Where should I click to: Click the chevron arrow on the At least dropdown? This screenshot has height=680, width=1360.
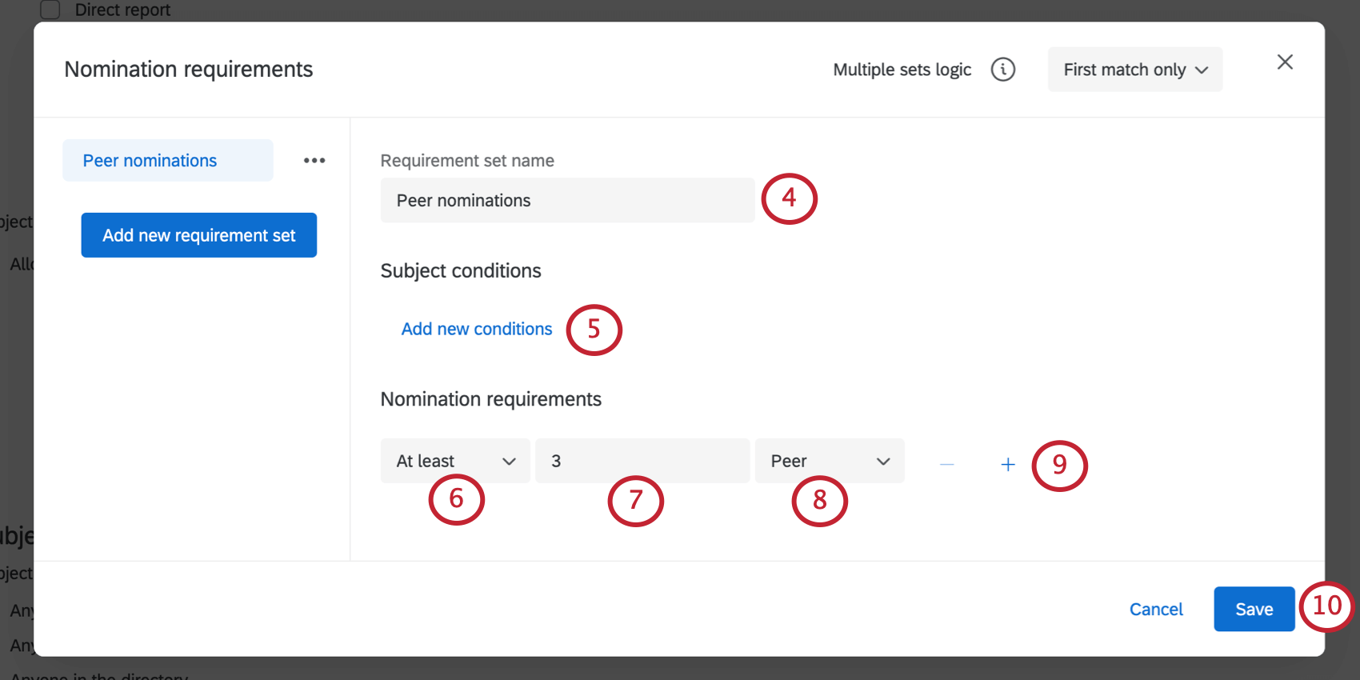[510, 461]
